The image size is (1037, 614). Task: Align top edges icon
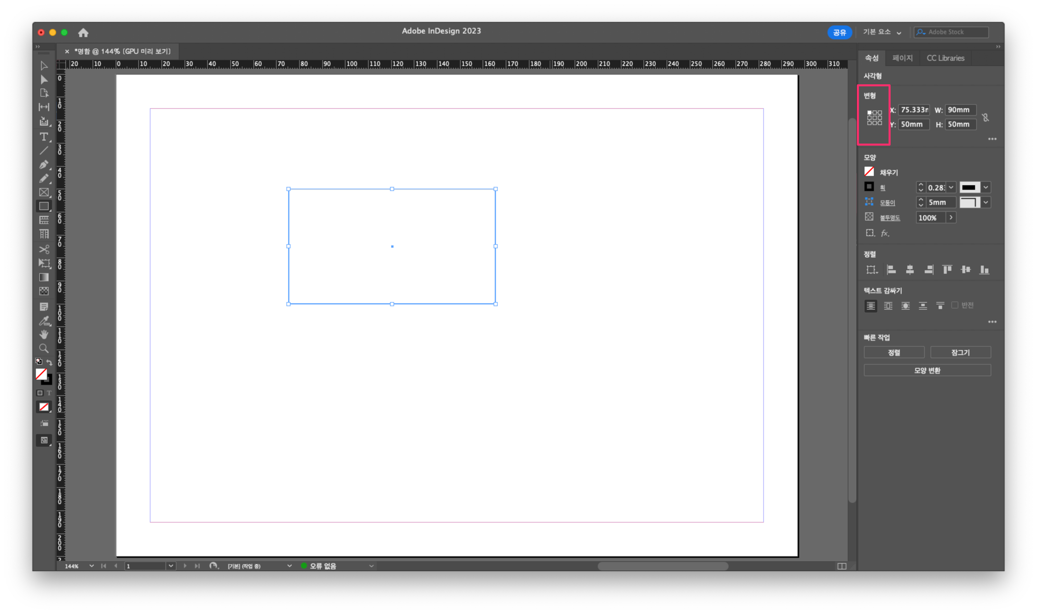pyautogui.click(x=947, y=270)
